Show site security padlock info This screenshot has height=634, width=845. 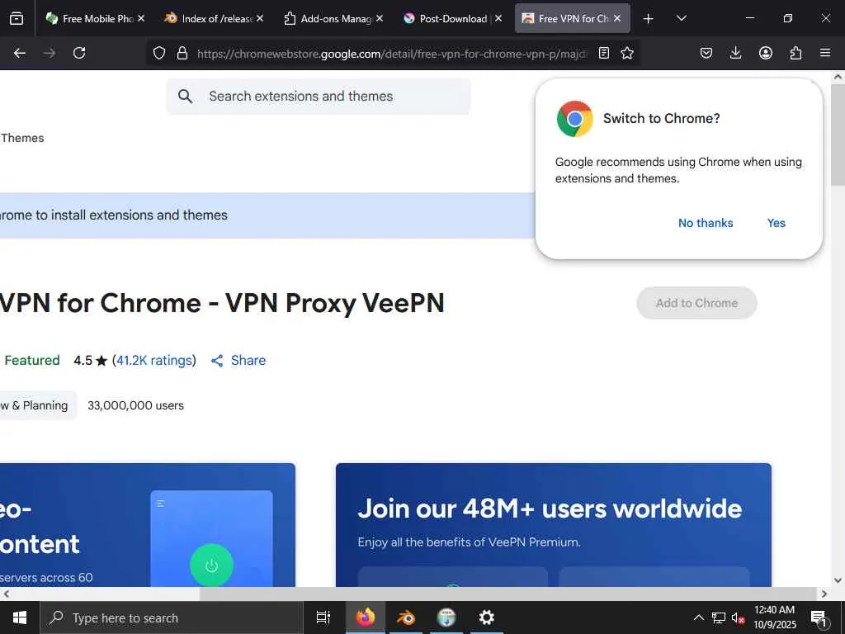(182, 53)
